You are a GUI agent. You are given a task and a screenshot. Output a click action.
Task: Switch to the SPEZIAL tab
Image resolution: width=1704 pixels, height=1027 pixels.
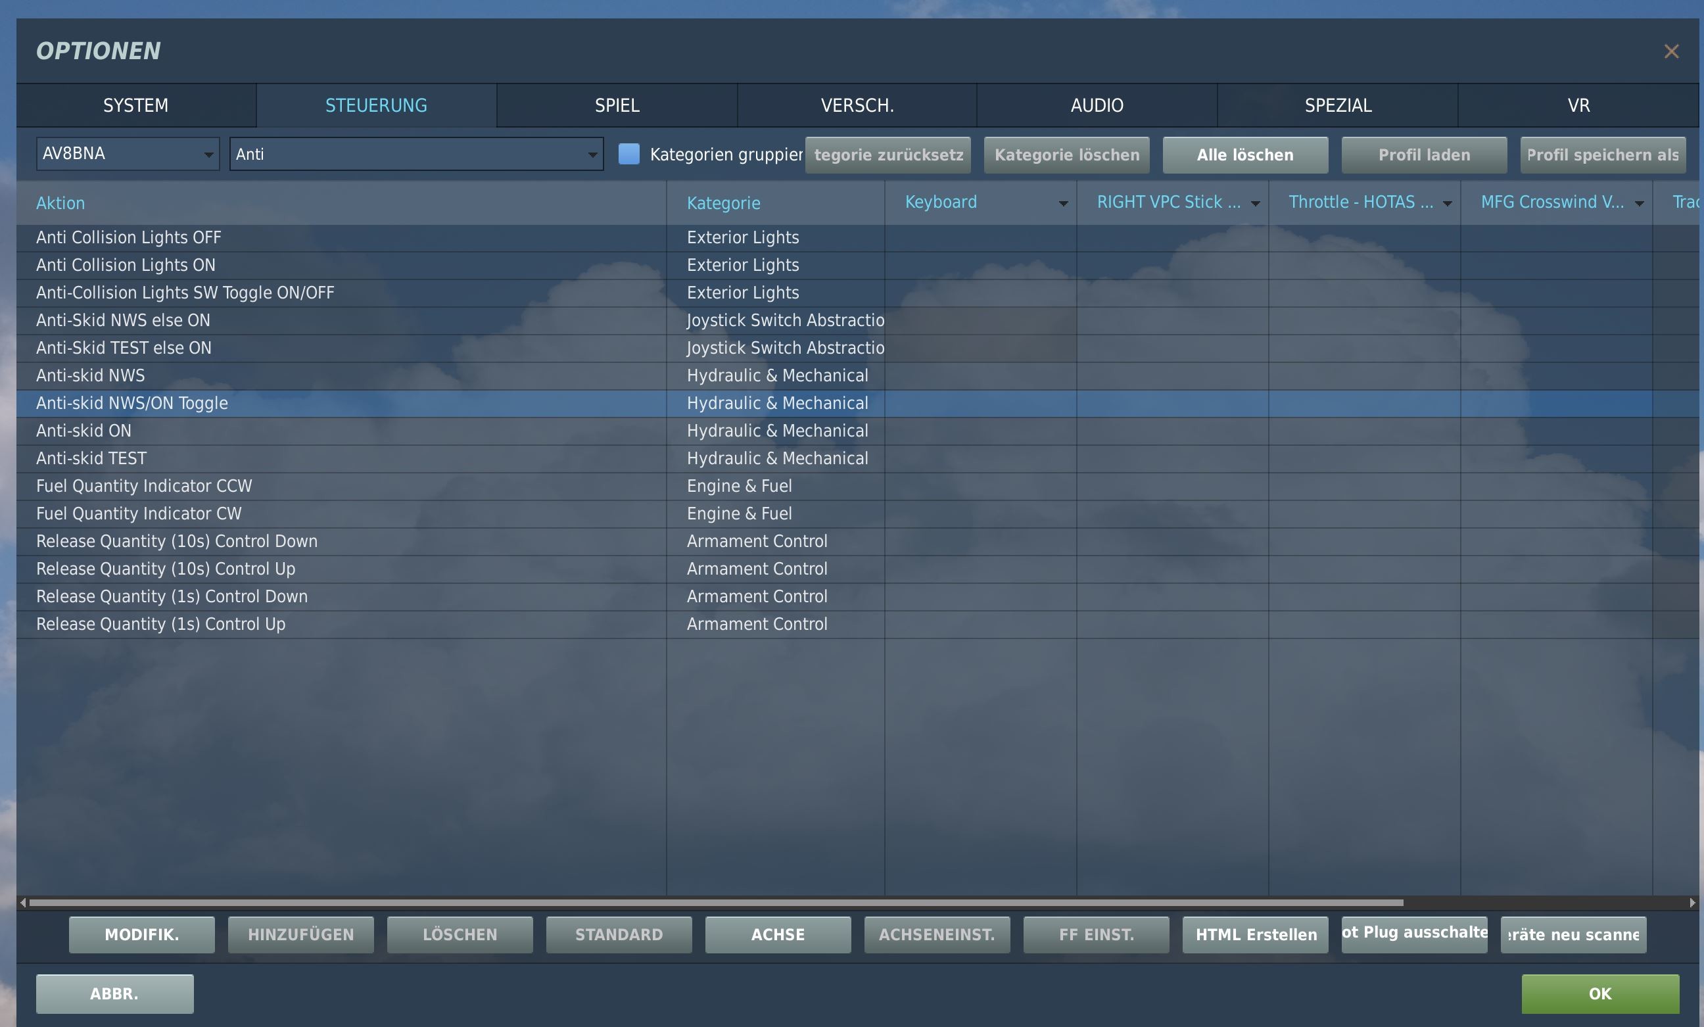[x=1337, y=105]
